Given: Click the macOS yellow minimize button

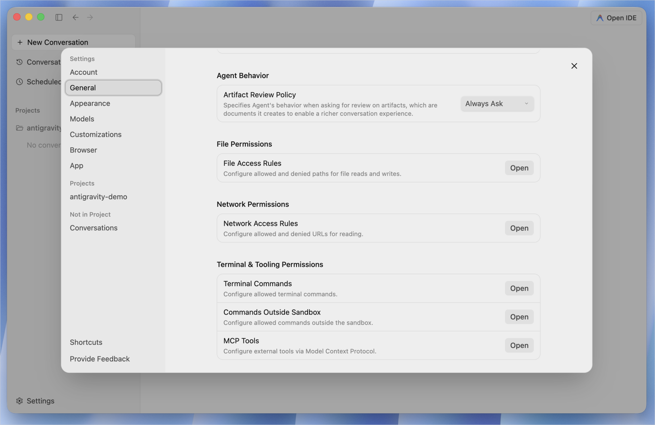Looking at the screenshot, I should [29, 17].
